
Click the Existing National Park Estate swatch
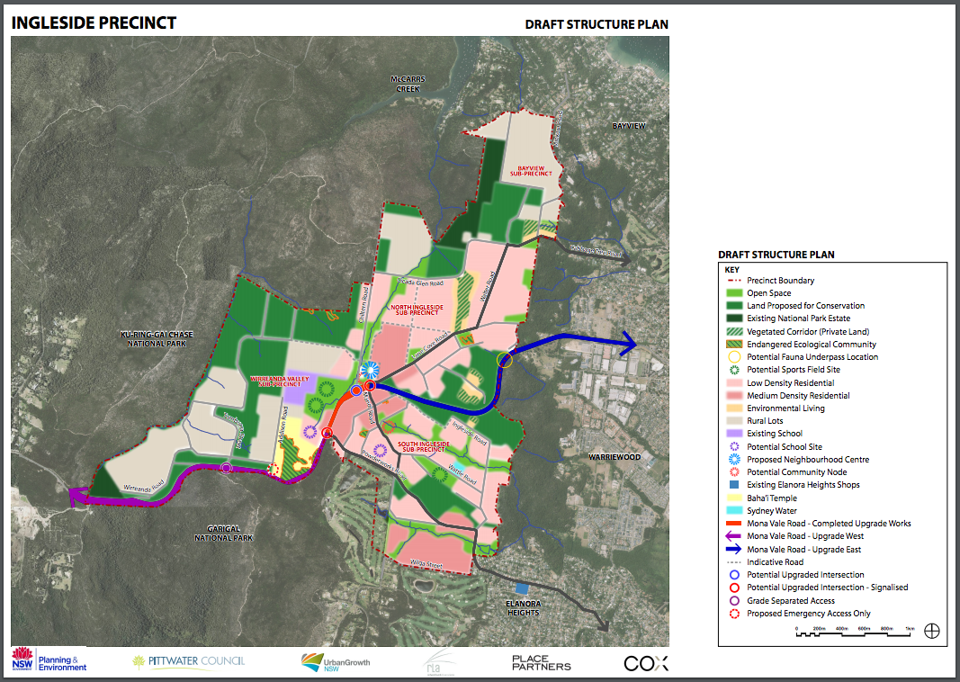tap(734, 319)
